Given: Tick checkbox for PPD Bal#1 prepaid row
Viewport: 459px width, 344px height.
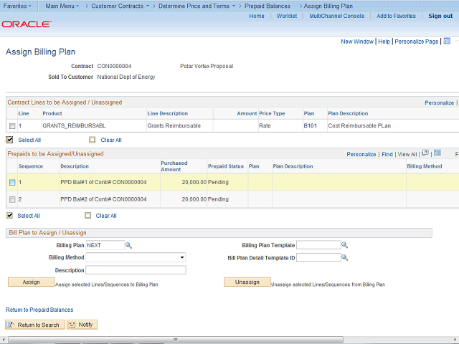Looking at the screenshot, I should coord(11,183).
